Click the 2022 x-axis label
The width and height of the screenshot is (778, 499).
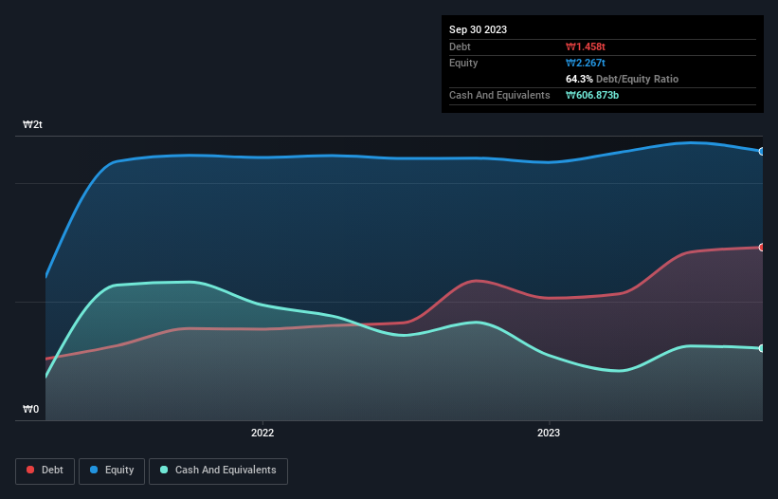pyautogui.click(x=262, y=433)
